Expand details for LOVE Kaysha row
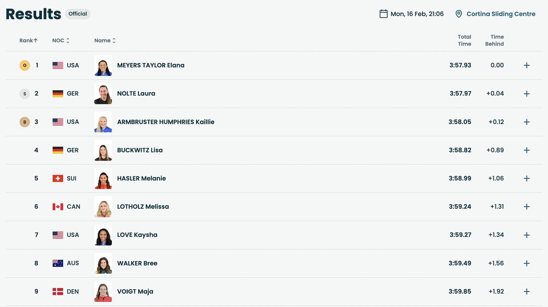 pos(527,235)
